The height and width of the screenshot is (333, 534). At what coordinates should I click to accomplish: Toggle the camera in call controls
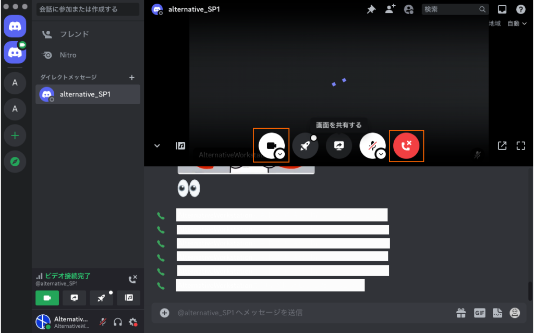270,145
